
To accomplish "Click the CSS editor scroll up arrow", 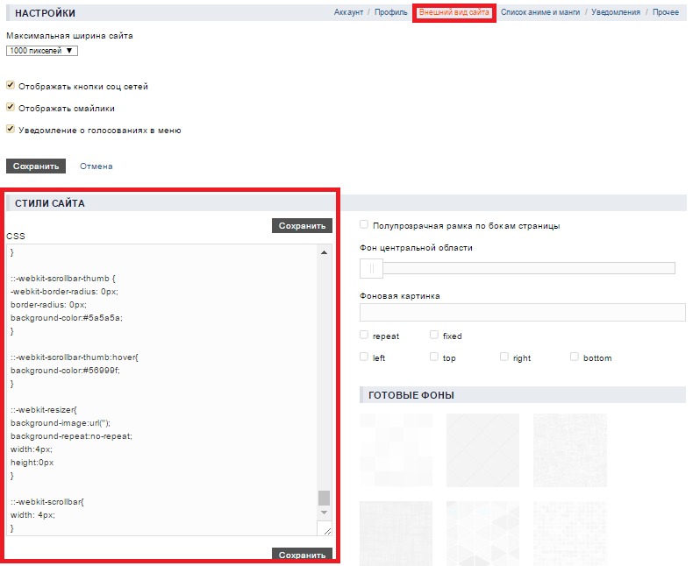I will [x=324, y=253].
